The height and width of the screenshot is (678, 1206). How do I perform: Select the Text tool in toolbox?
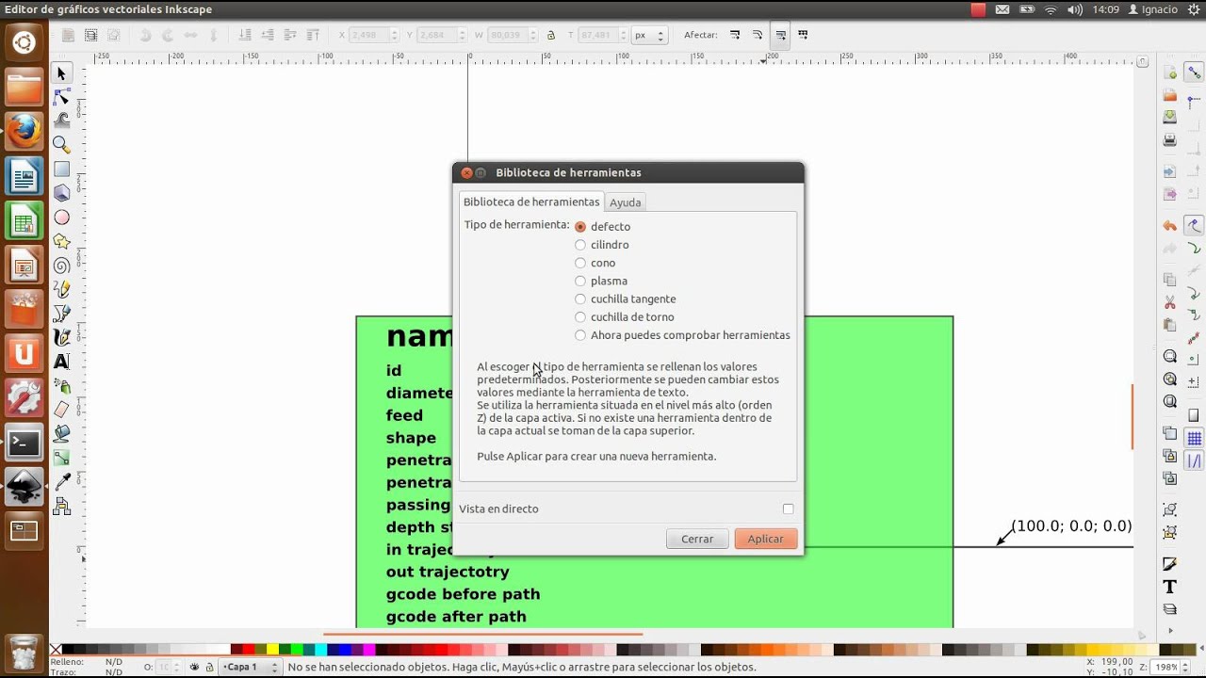62,362
